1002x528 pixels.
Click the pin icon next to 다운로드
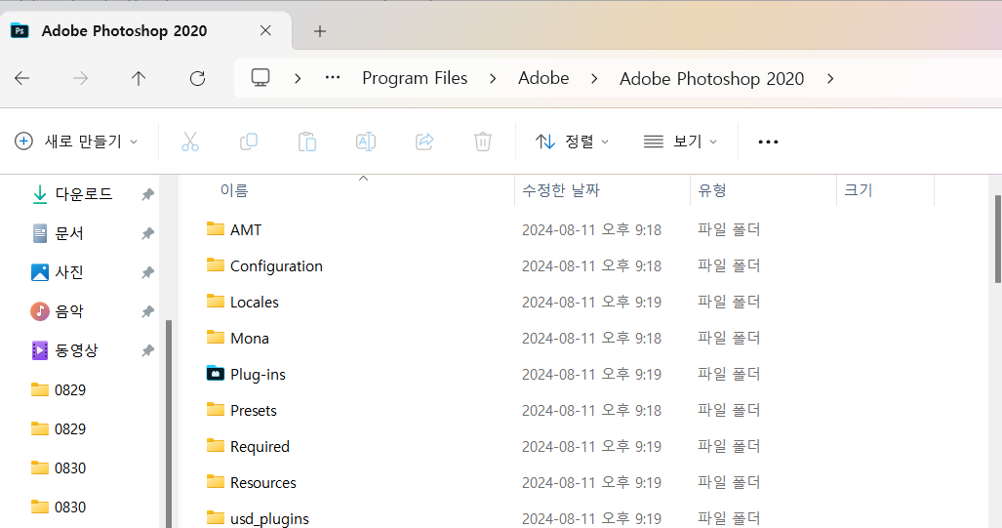pyautogui.click(x=147, y=194)
